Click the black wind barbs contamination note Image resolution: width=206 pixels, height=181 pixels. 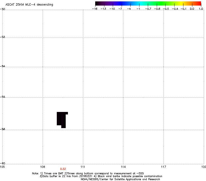[x=128, y=176]
